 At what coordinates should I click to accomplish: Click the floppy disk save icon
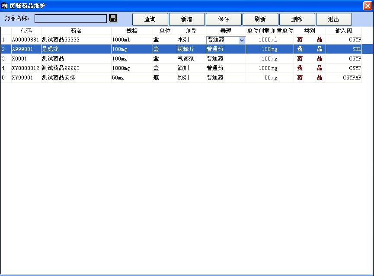tap(113, 18)
